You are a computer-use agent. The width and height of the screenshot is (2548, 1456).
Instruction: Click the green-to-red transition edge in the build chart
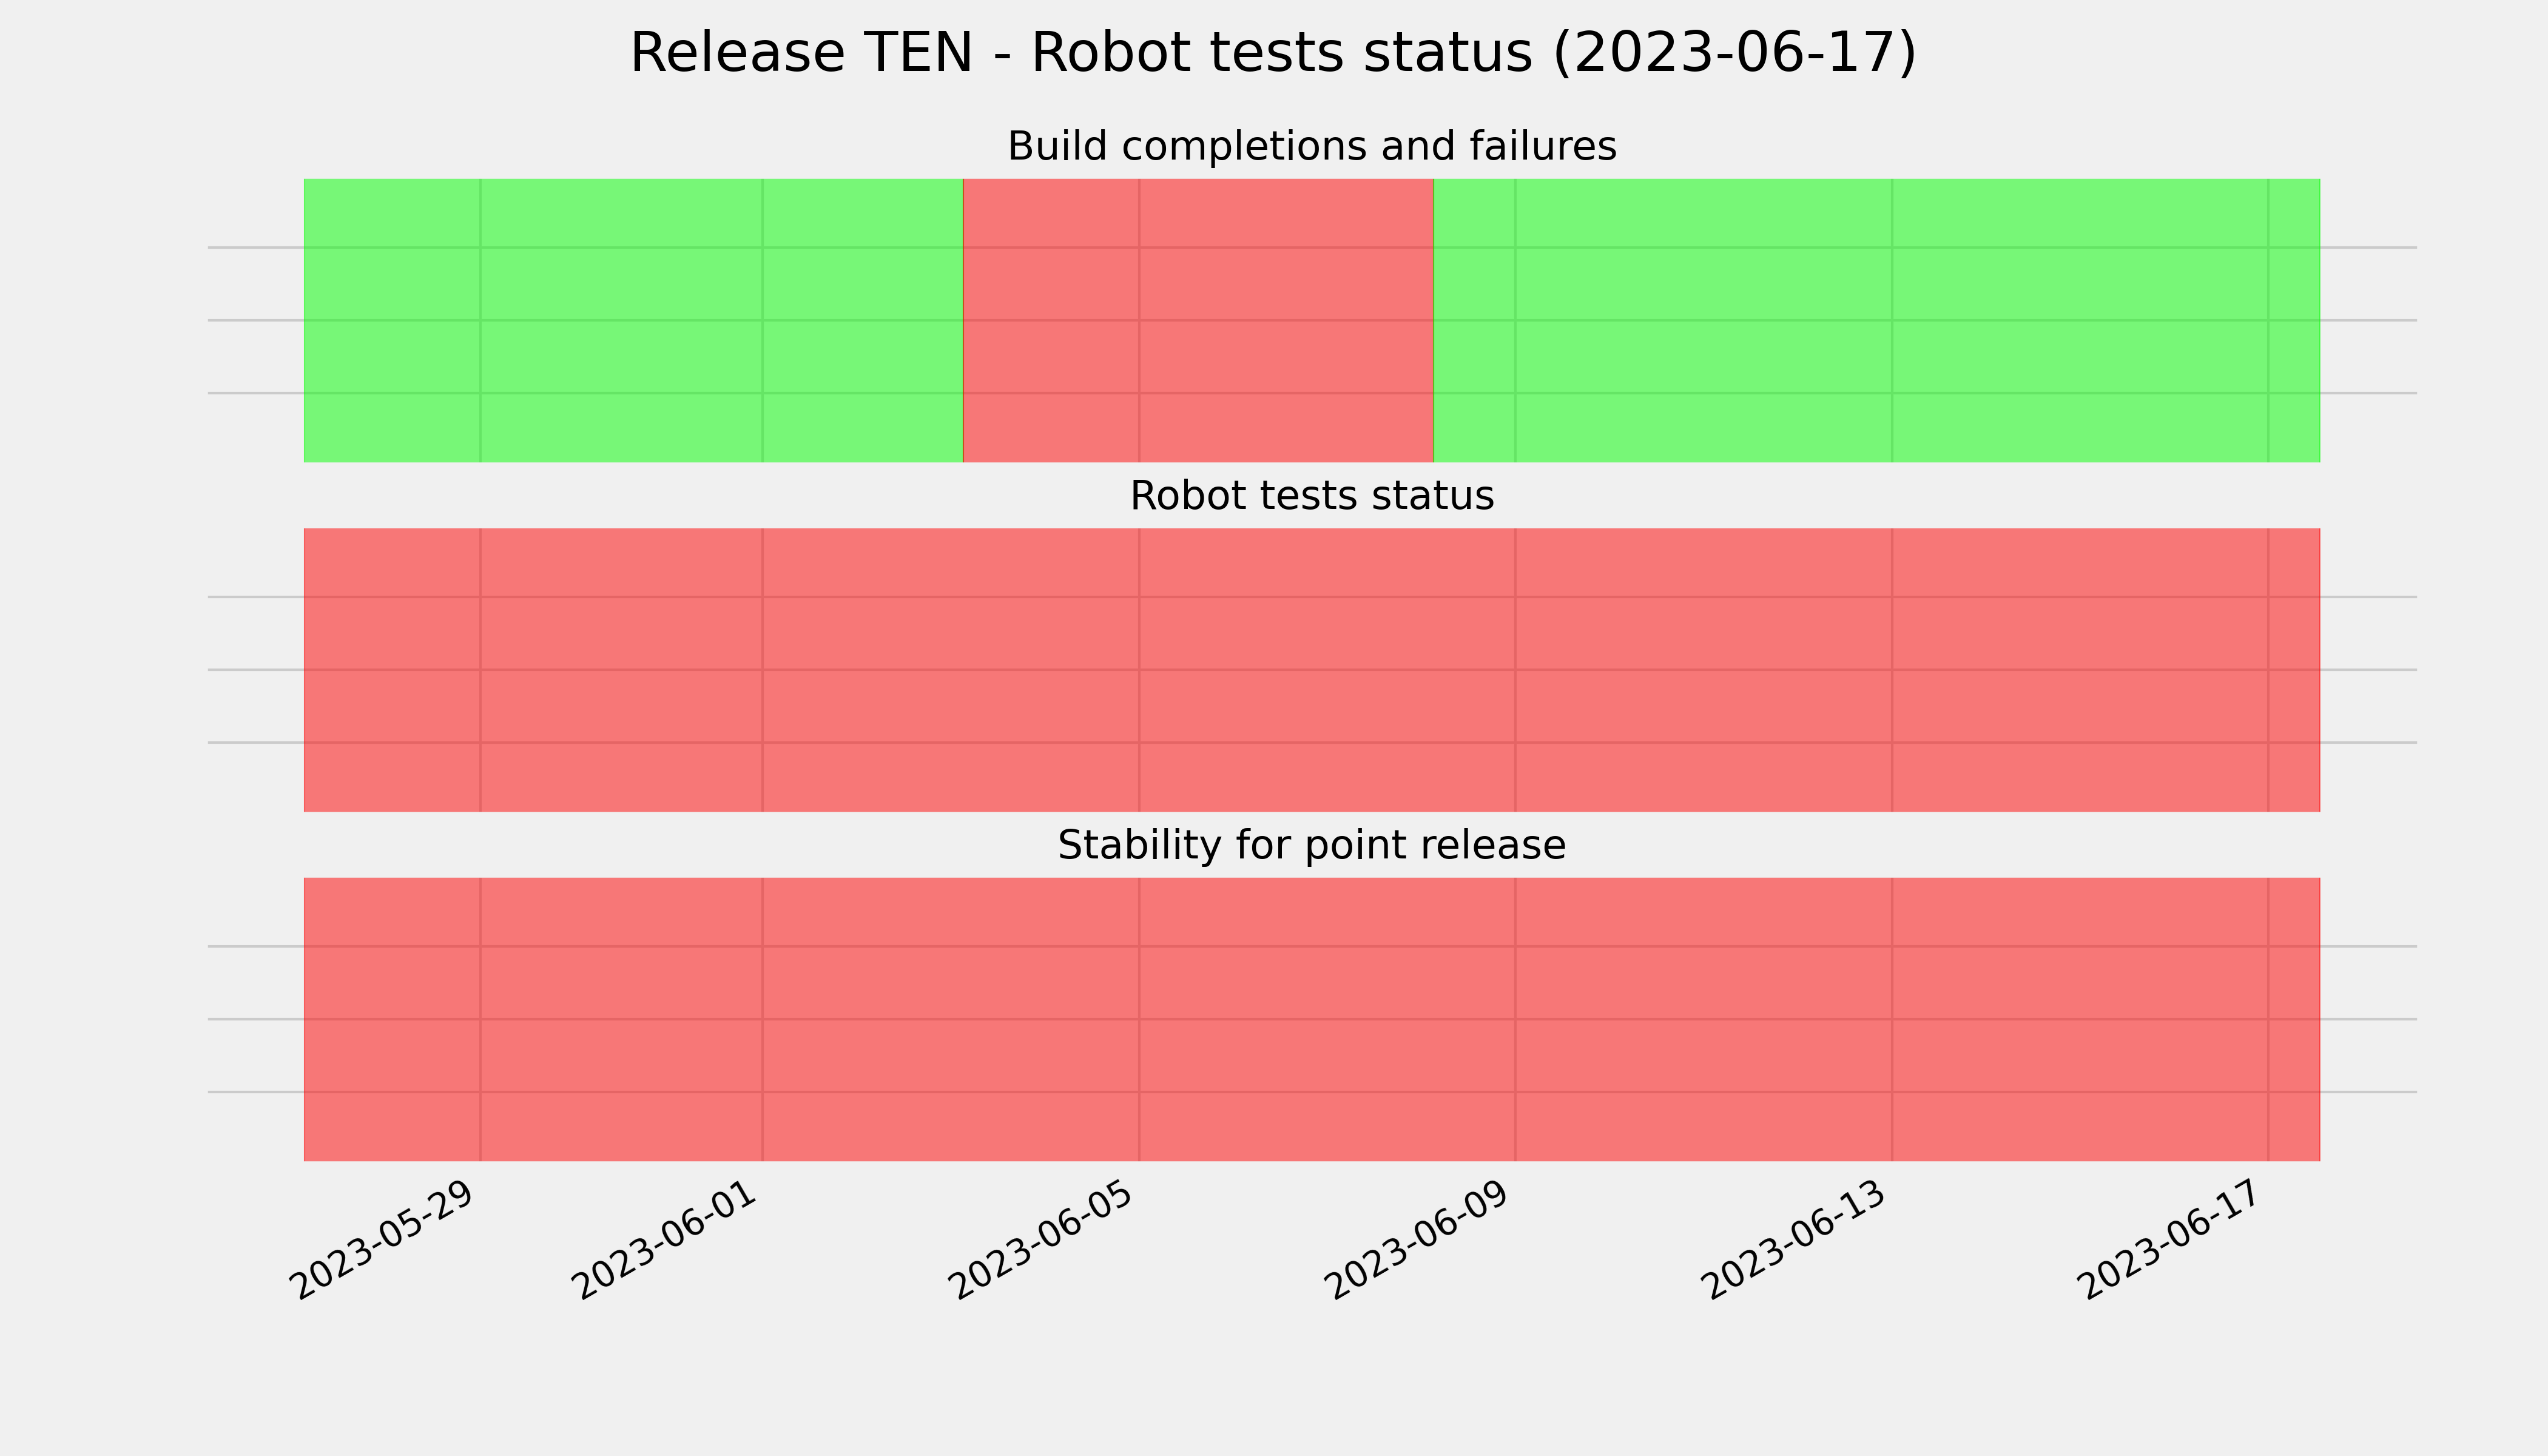963,320
